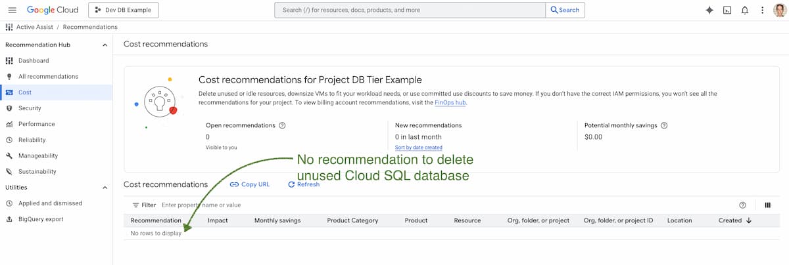Viewport: 789px width, 265px height.
Task: Click the Security shield icon
Action: click(x=9, y=108)
